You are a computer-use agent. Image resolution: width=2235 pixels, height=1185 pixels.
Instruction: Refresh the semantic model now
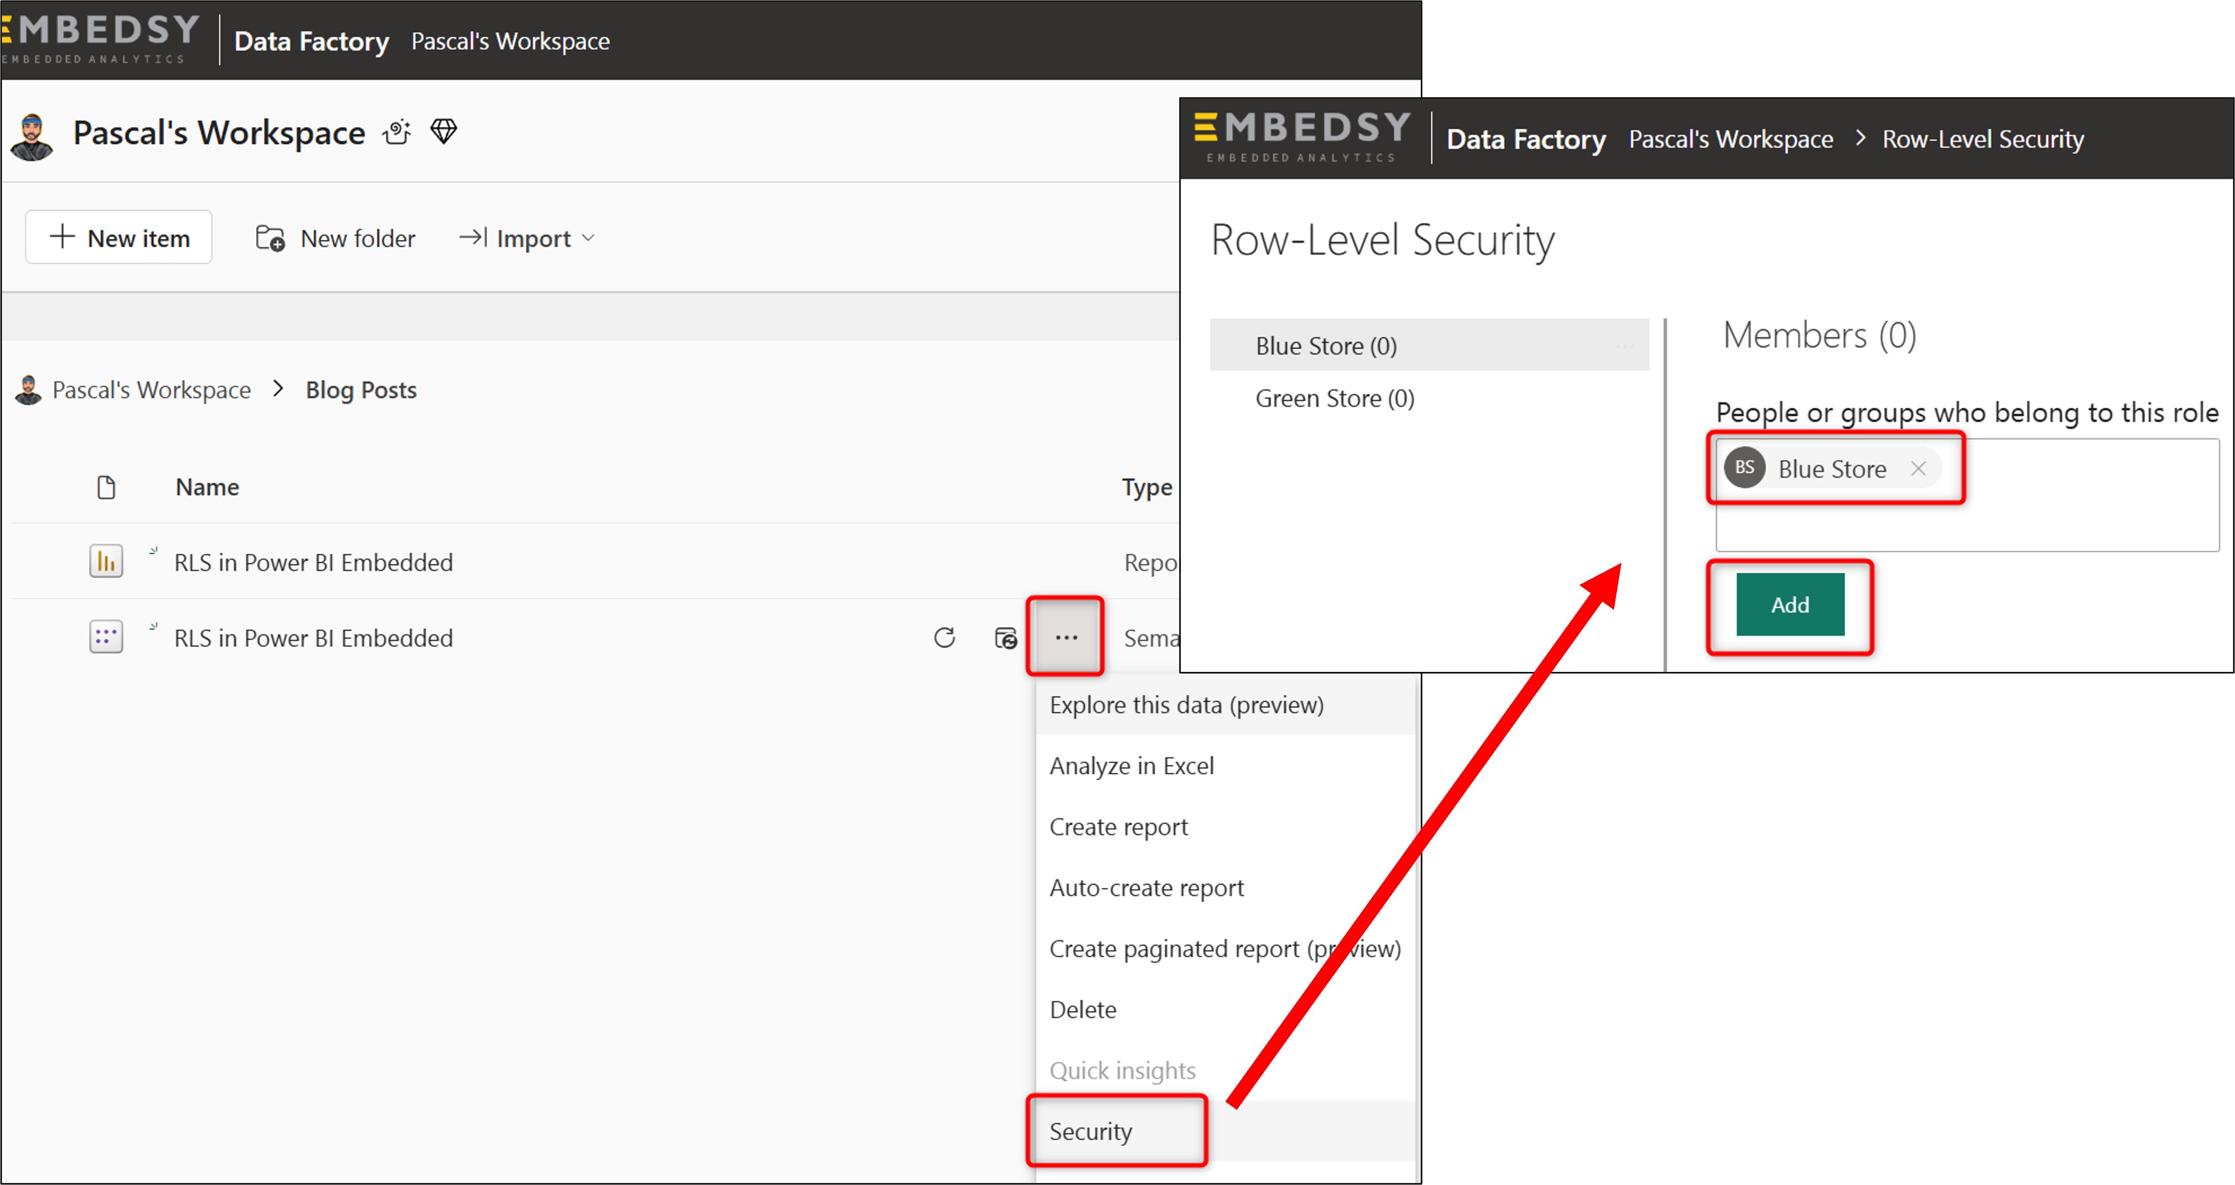click(944, 638)
